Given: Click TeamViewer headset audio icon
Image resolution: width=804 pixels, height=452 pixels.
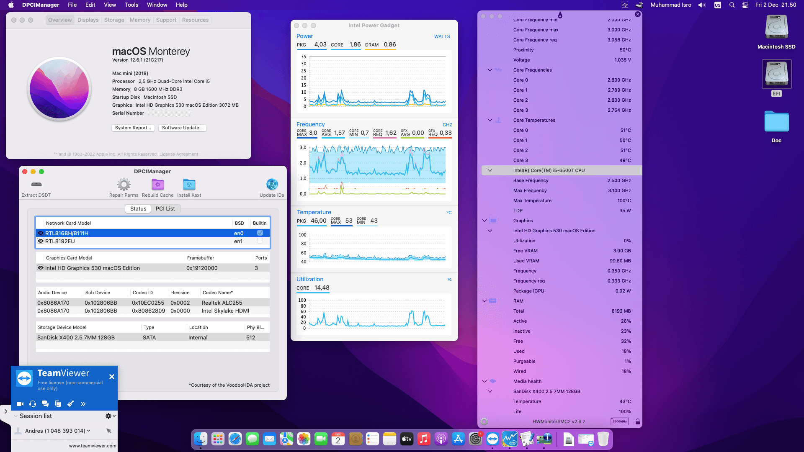Looking at the screenshot, I should tap(33, 404).
